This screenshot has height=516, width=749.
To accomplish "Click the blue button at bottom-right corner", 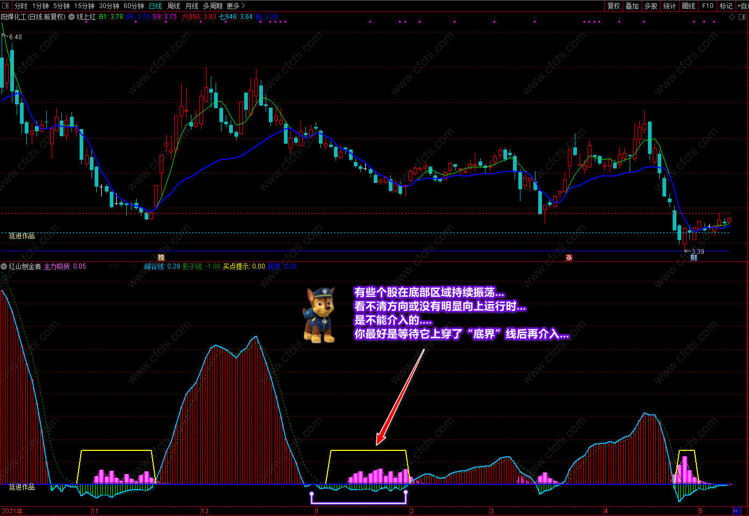I will [736, 511].
